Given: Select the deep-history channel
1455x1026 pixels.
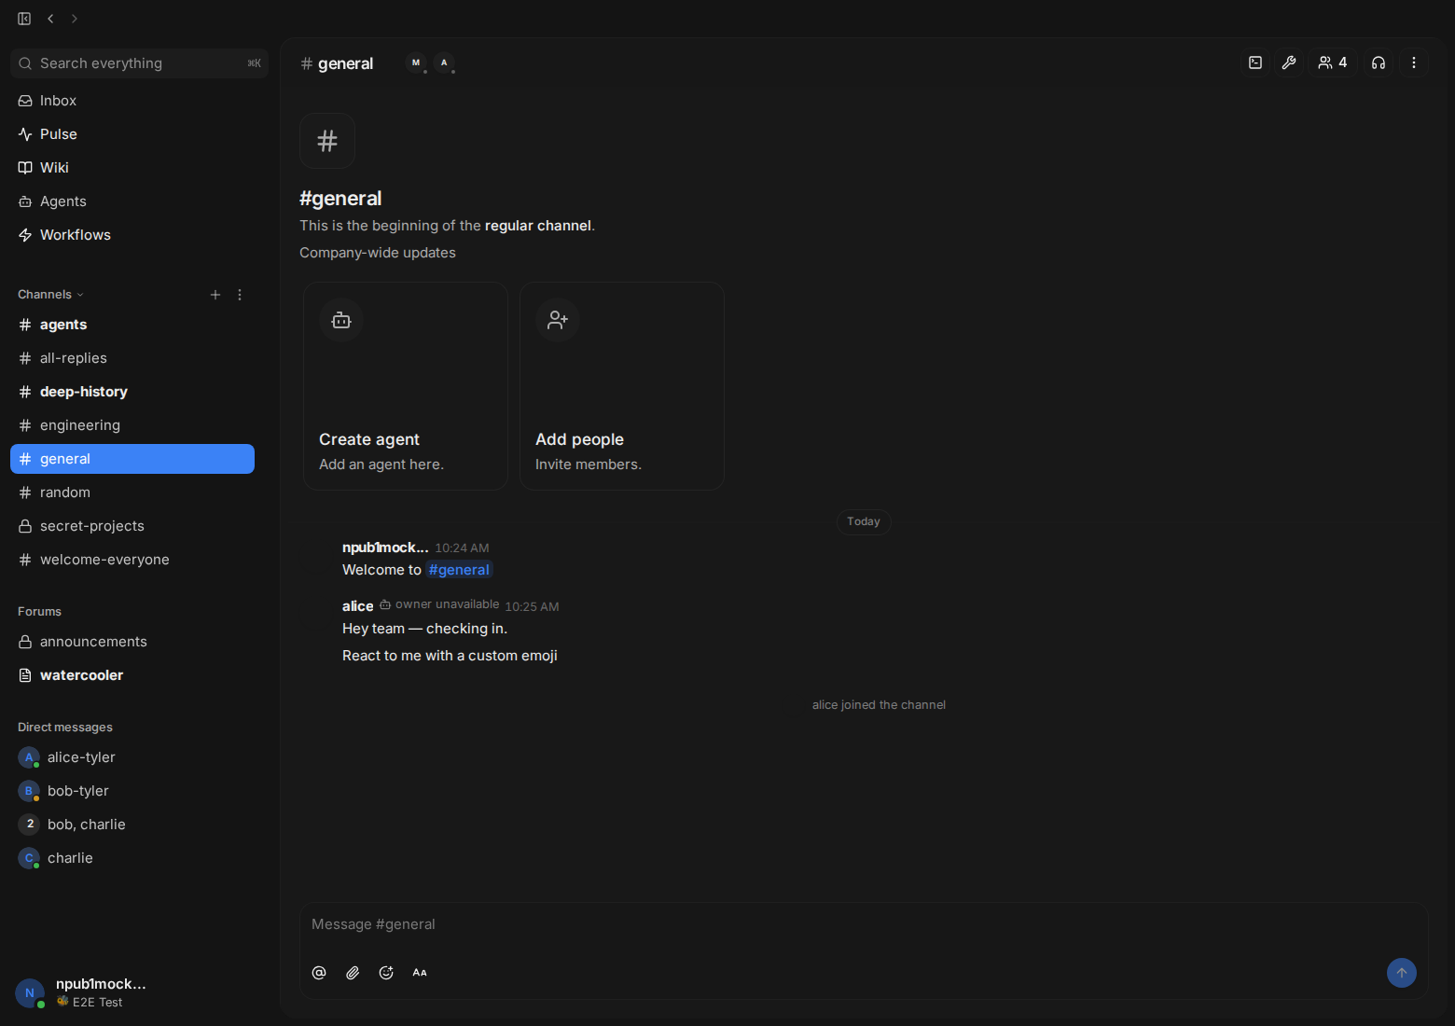Looking at the screenshot, I should coord(132,392).
